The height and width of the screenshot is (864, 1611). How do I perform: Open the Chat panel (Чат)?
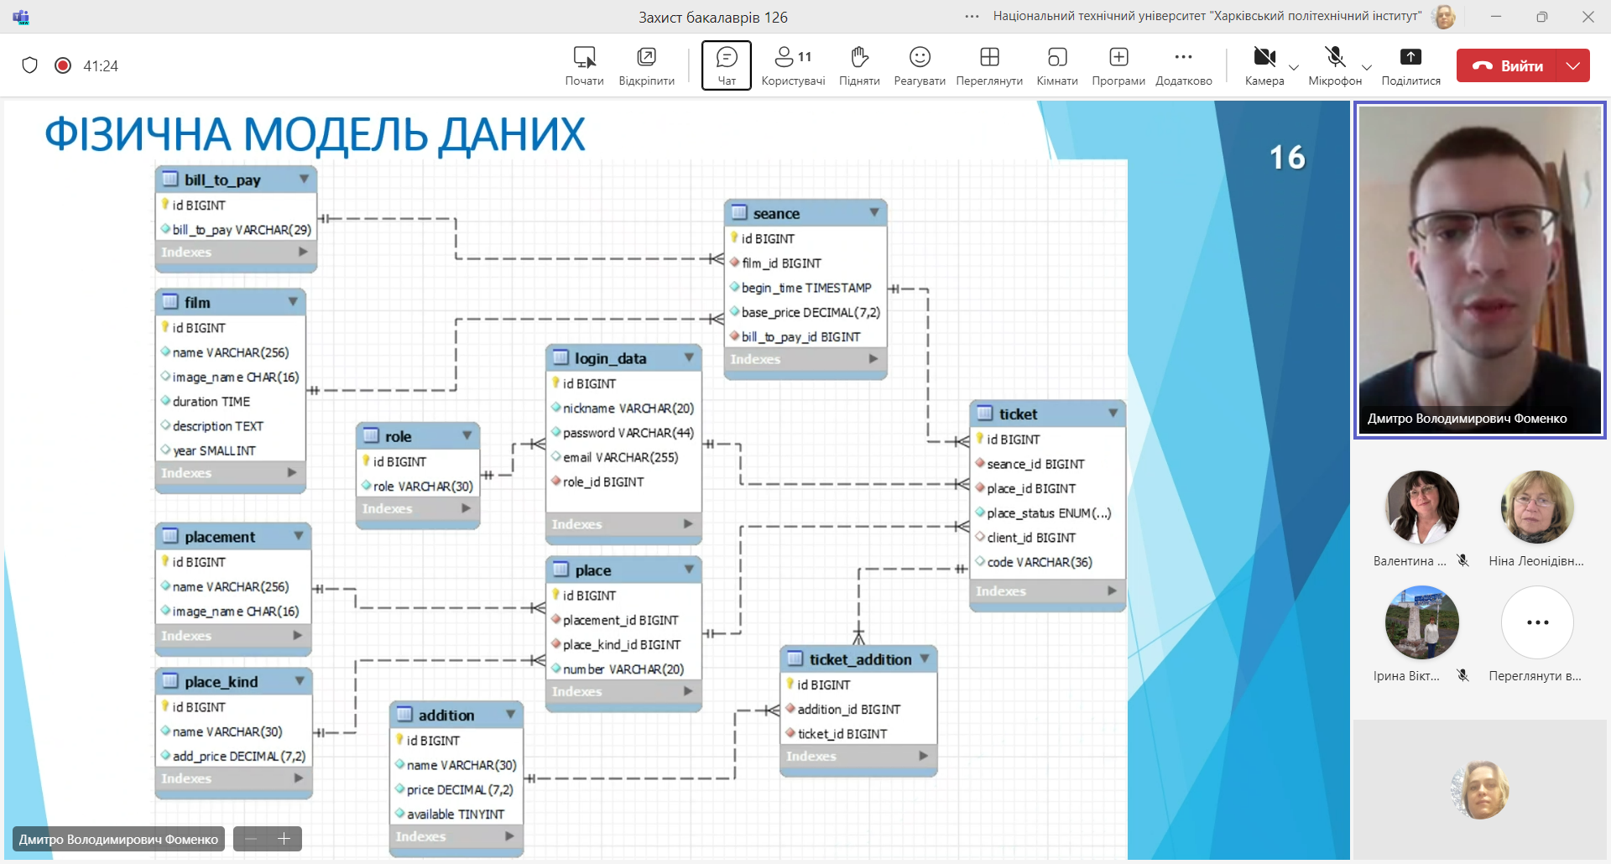tap(726, 65)
